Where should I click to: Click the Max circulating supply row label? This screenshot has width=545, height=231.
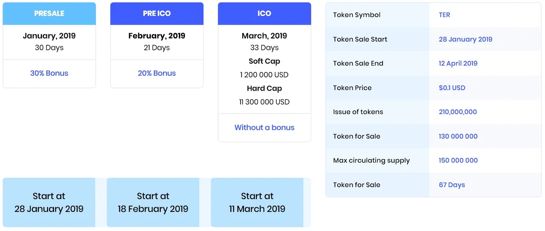[x=371, y=160]
